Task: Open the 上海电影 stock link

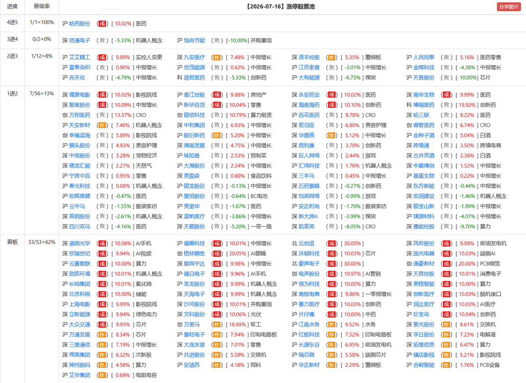Action: 79,304
